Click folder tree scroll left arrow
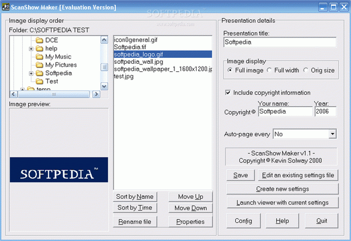351x241 pixels. pyautogui.click(x=13, y=94)
